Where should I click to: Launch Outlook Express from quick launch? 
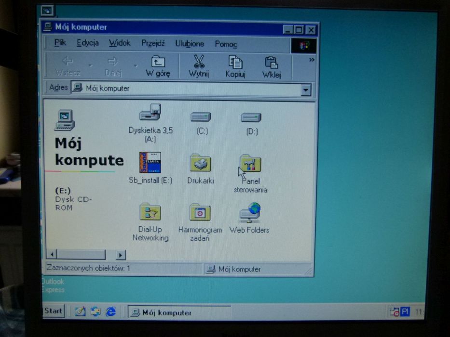point(95,311)
